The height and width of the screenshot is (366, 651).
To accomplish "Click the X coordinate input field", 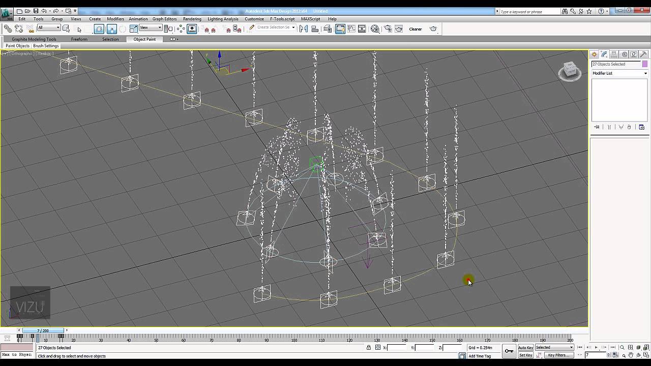I will coord(398,348).
